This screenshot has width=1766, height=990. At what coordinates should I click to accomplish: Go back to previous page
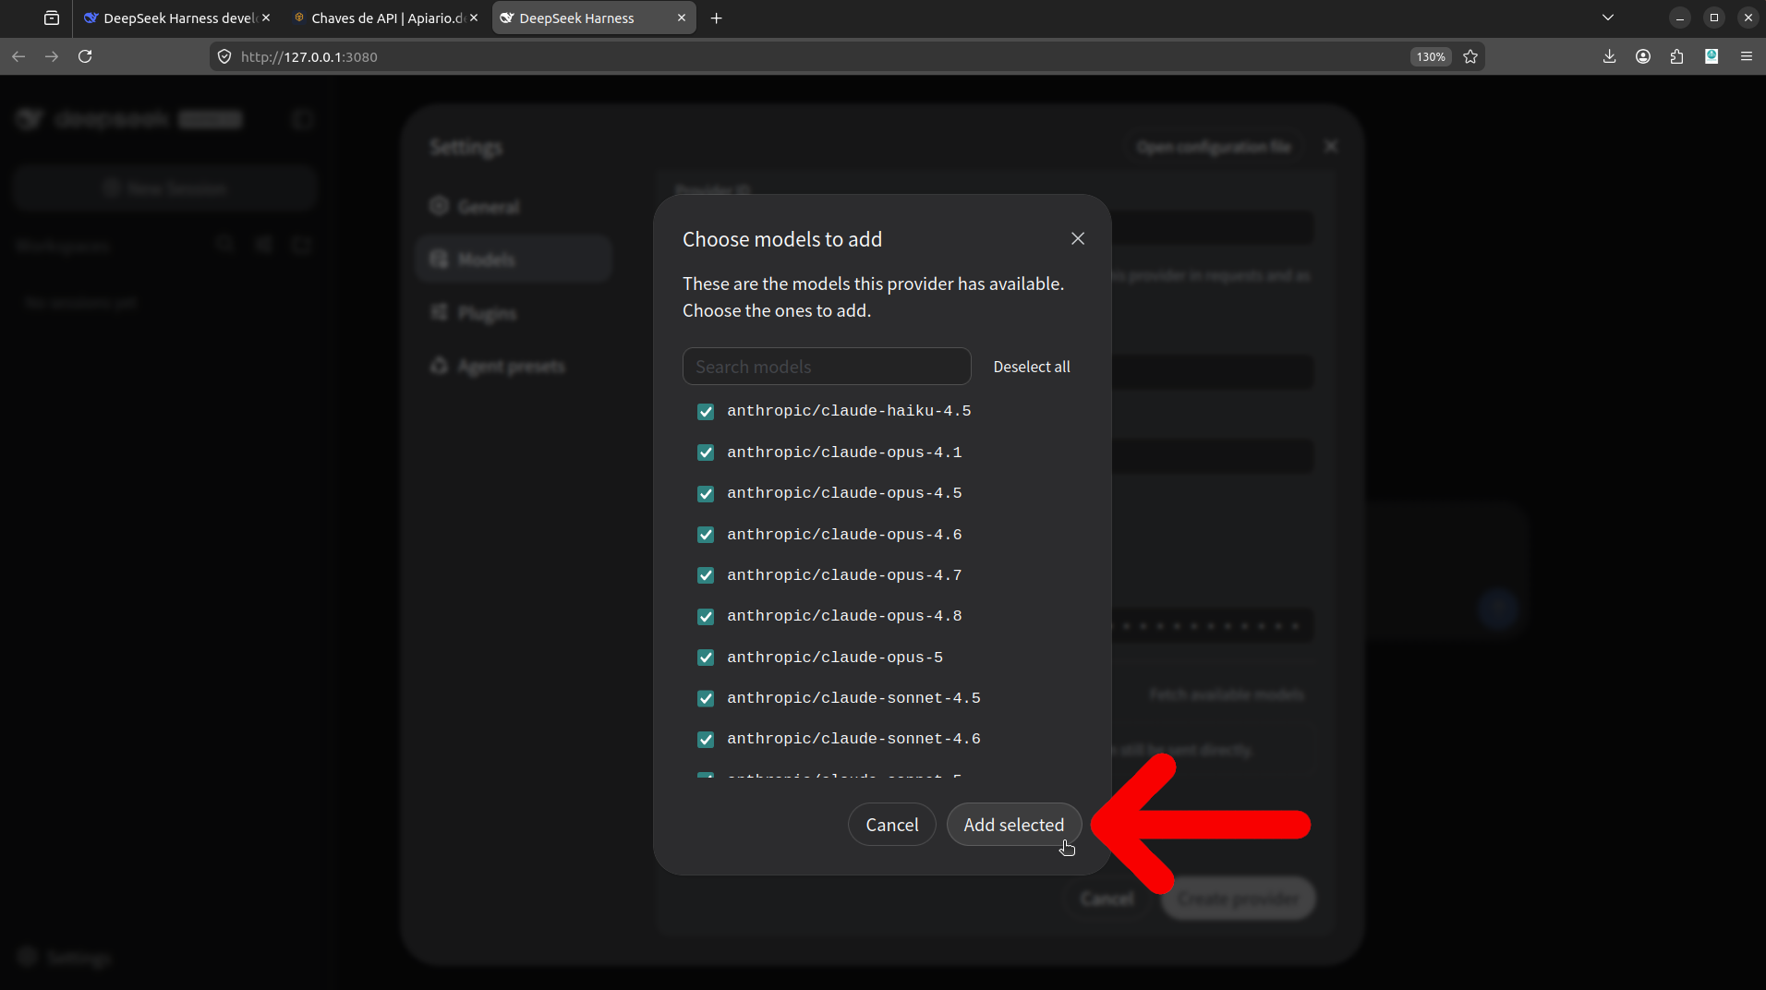(18, 56)
